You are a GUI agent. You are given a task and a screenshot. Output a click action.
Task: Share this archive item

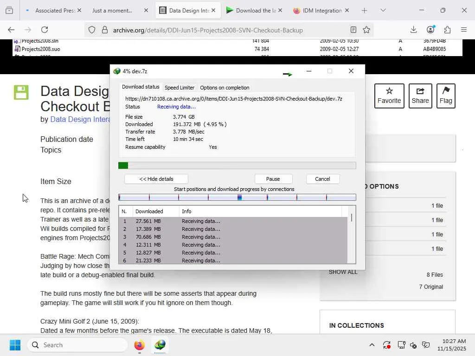click(420, 95)
